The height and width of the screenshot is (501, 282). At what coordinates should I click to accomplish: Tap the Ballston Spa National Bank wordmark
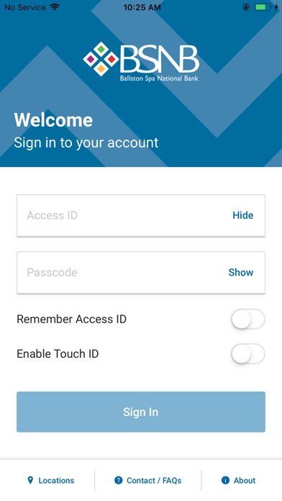click(x=159, y=78)
